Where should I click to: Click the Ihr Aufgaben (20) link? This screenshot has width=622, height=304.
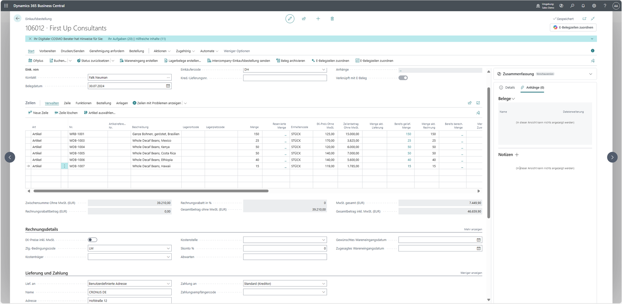[x=120, y=39]
